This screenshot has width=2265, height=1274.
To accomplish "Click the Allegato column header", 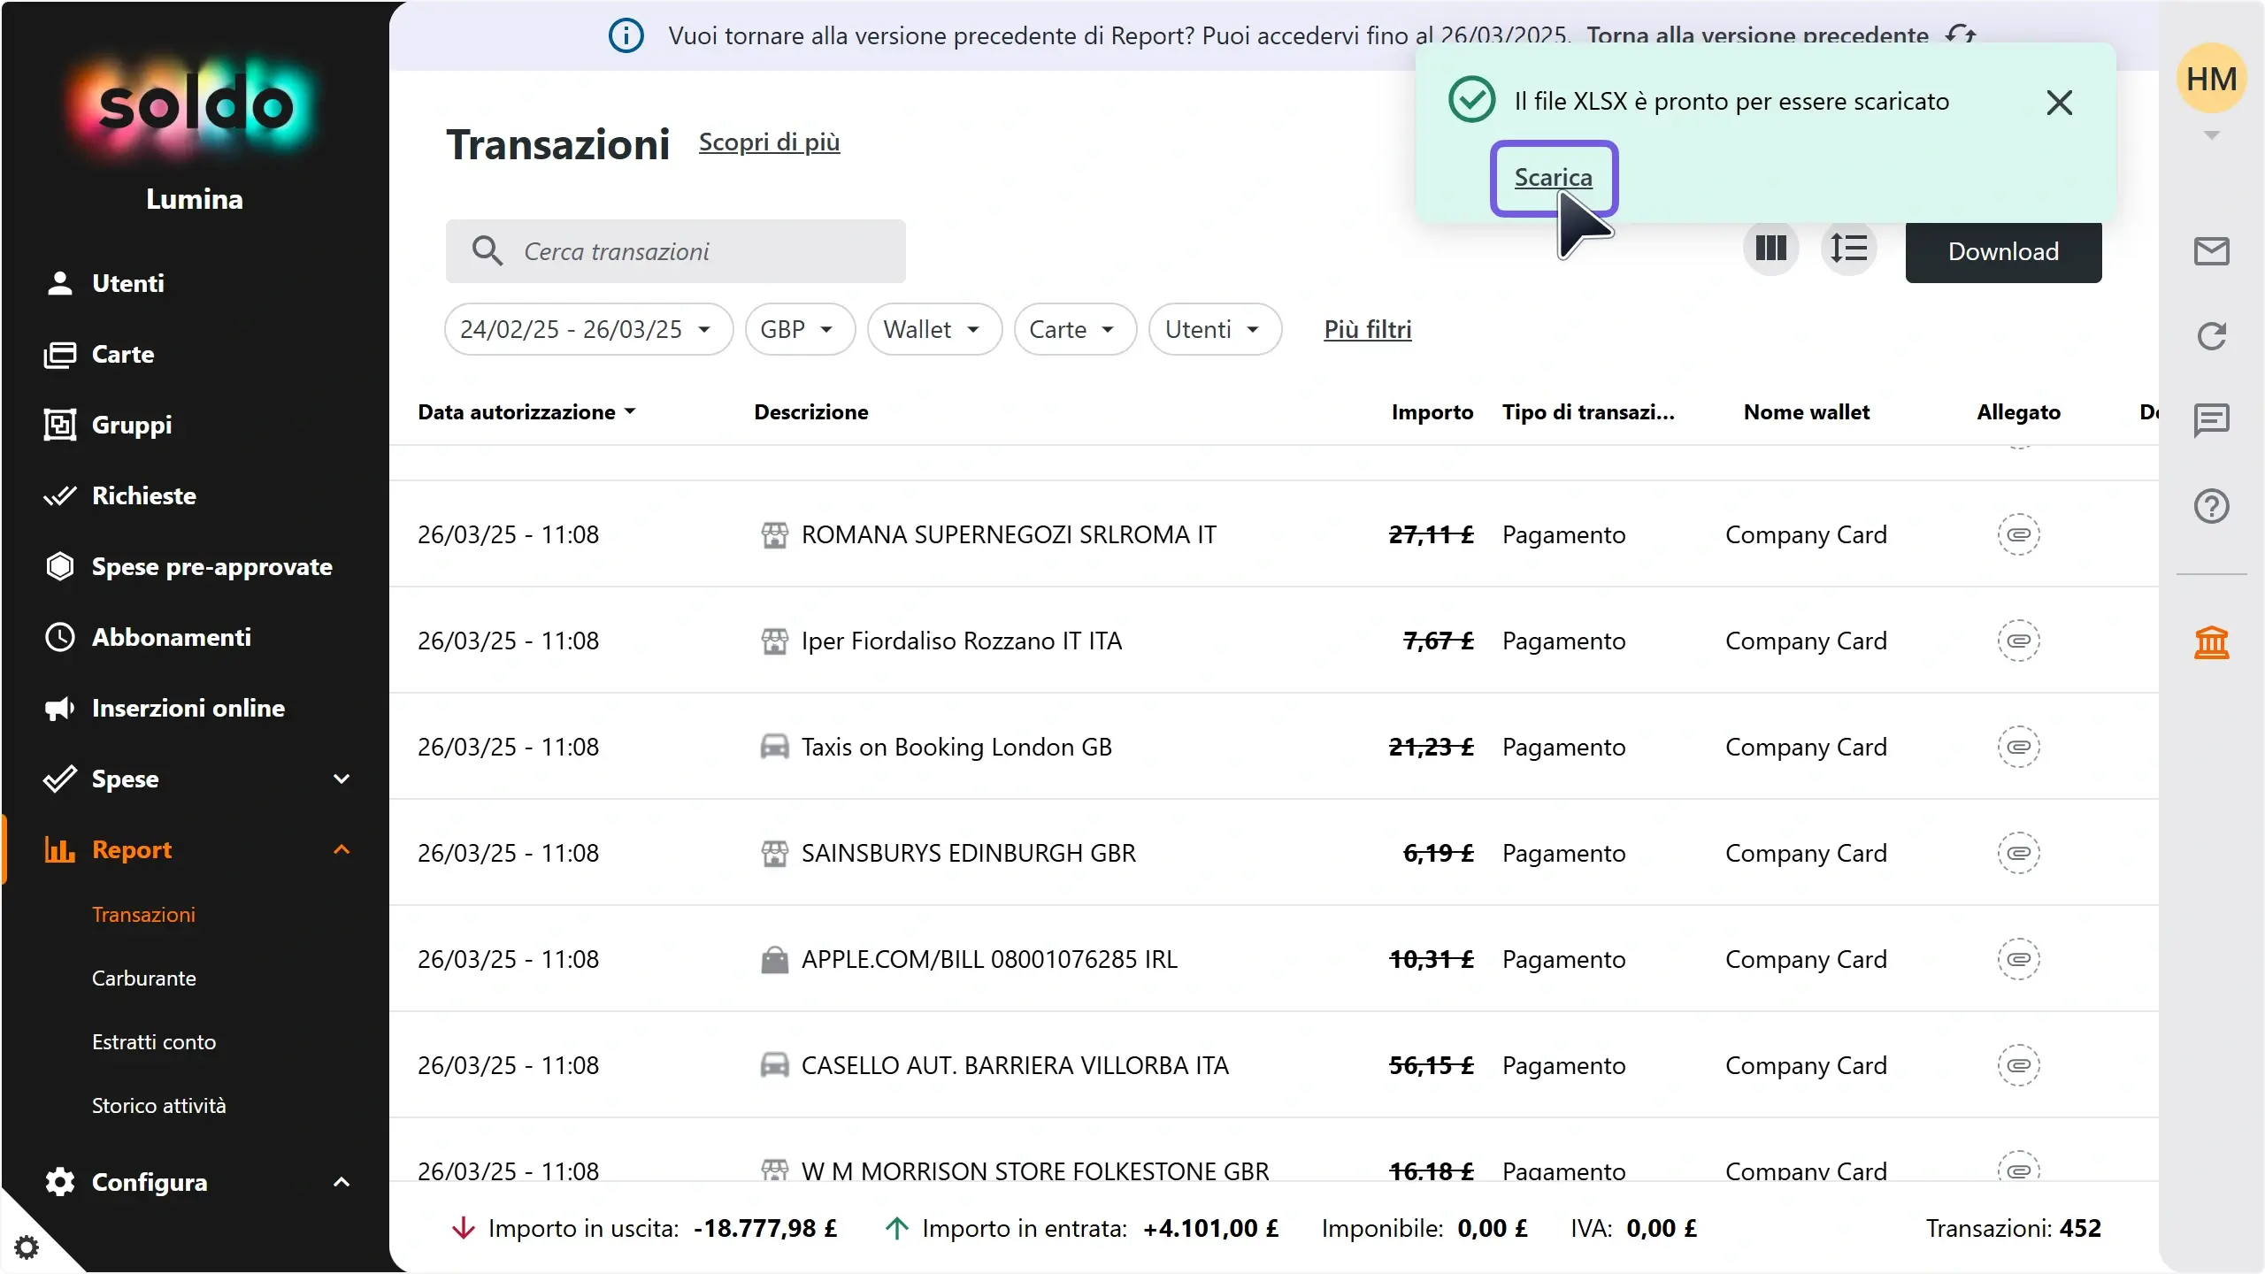I will pos(2019,412).
